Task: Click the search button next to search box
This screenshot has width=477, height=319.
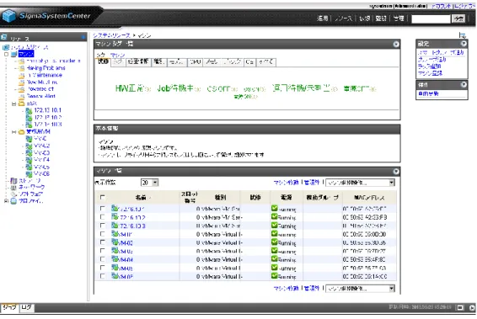Action: pyautogui.click(x=458, y=19)
